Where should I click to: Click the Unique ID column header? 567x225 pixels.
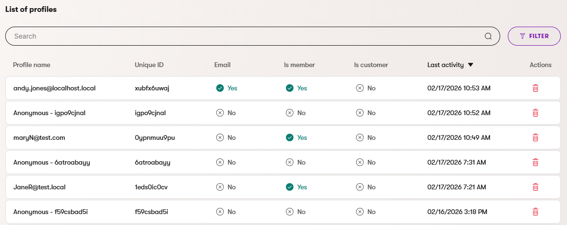coord(149,65)
